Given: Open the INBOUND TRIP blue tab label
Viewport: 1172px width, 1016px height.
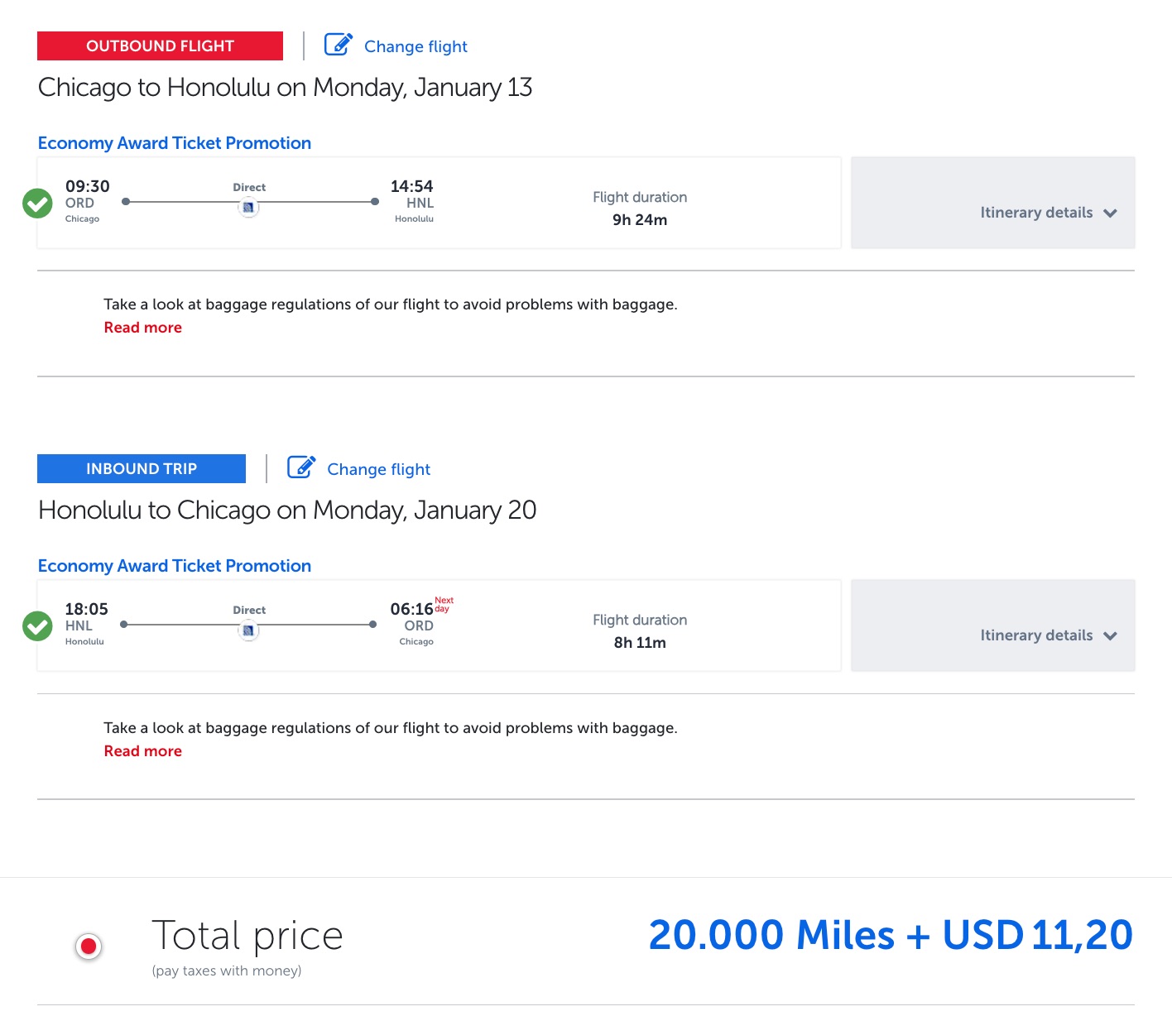Looking at the screenshot, I should (x=142, y=469).
